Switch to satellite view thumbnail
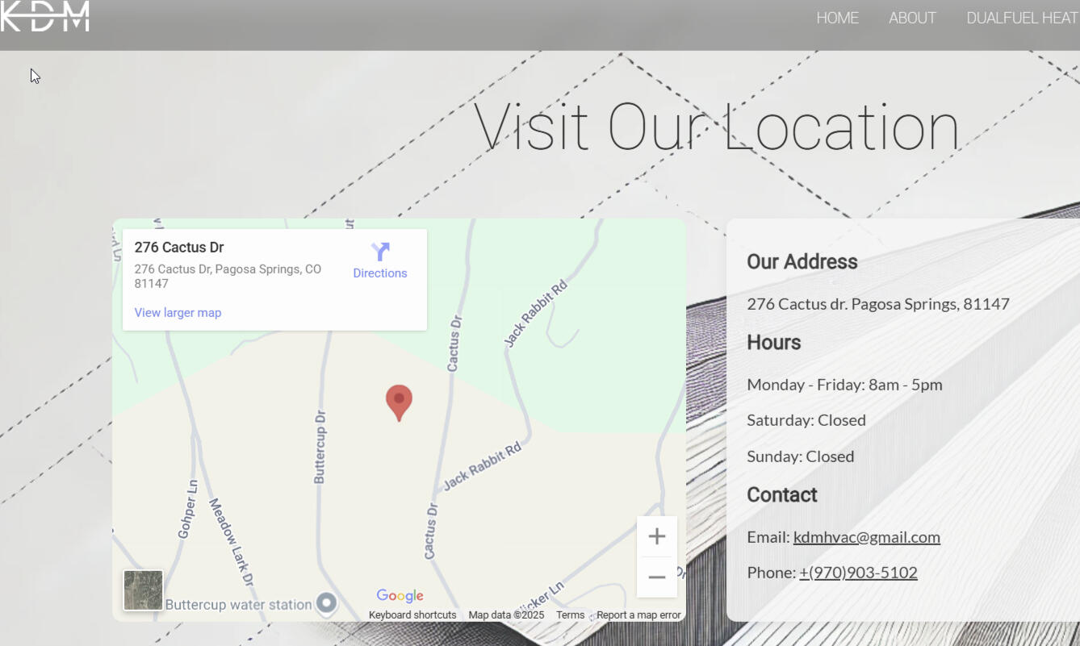The image size is (1080, 646). pyautogui.click(x=143, y=590)
